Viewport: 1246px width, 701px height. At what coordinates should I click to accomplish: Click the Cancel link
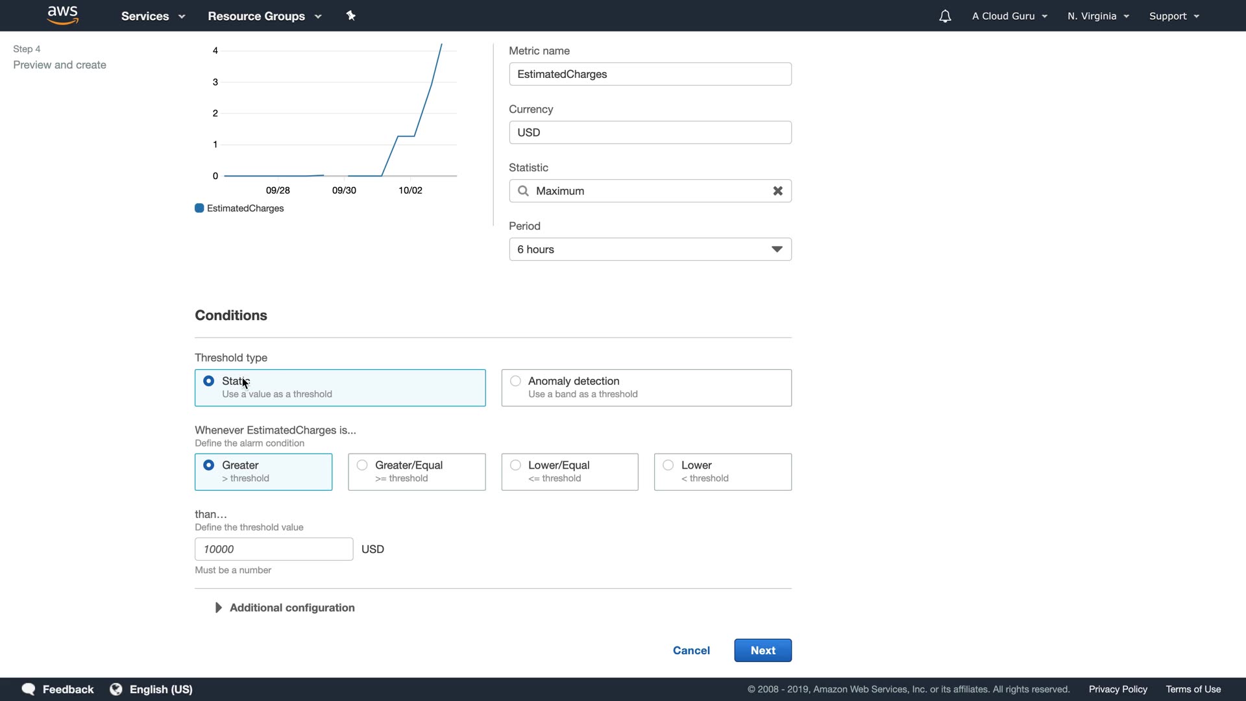pos(691,650)
